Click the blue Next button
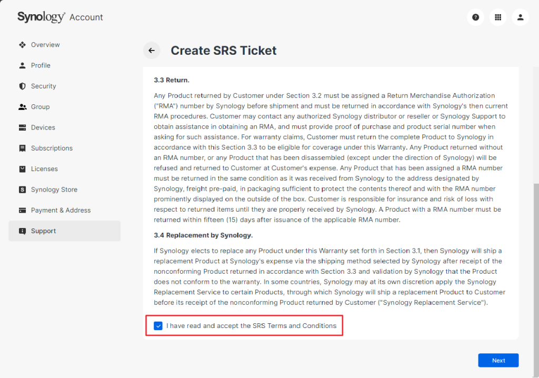Viewport: 539px width, 378px height. click(498, 361)
